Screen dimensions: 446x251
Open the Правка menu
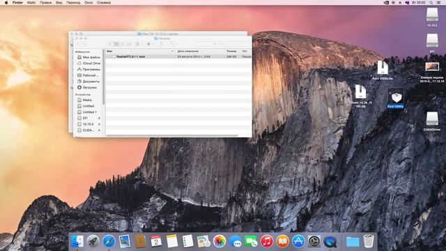tap(45, 3)
